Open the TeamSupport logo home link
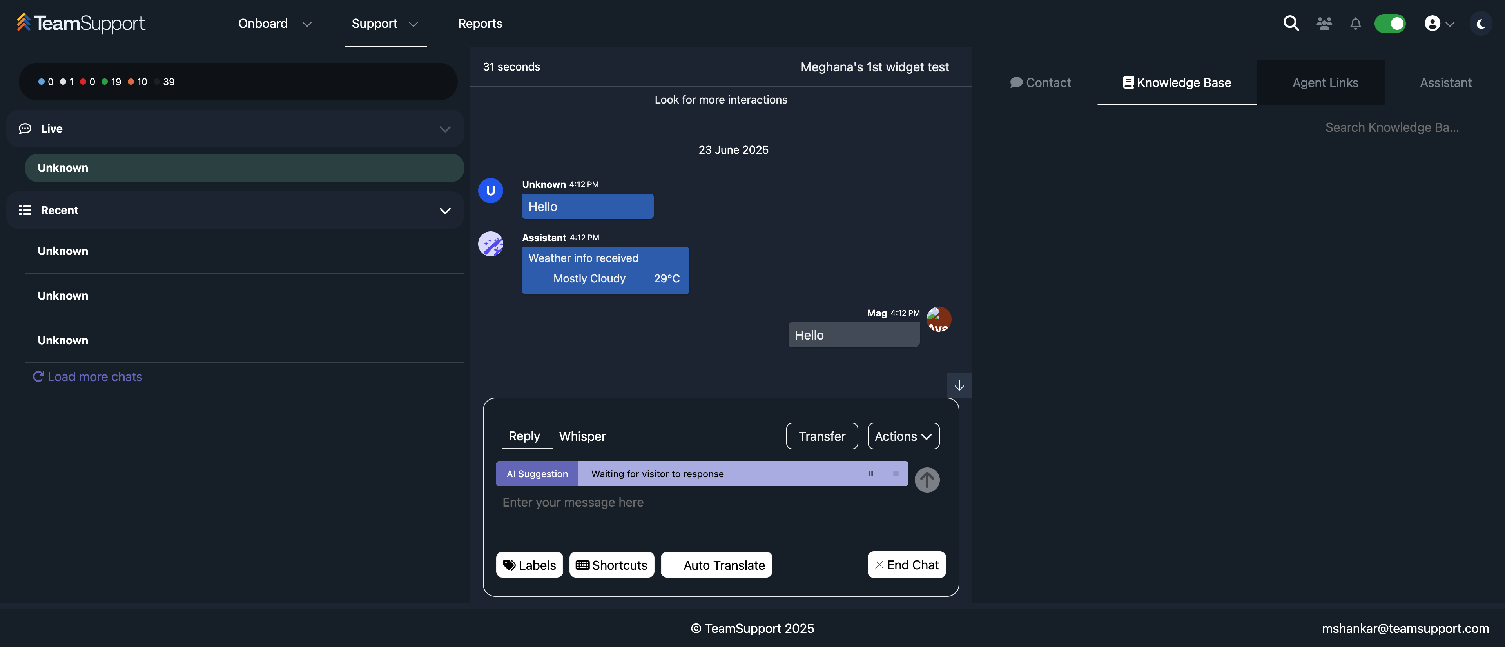Viewport: 1505px width, 647px height. [81, 23]
